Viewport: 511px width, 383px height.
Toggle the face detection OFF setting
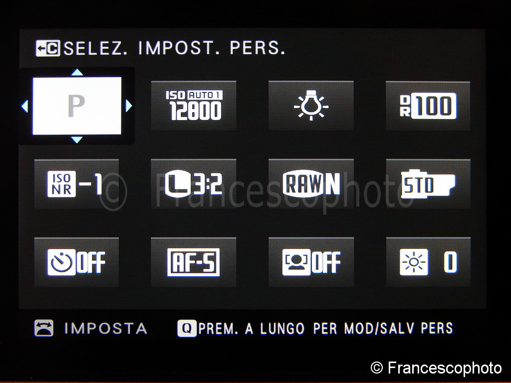[311, 262]
